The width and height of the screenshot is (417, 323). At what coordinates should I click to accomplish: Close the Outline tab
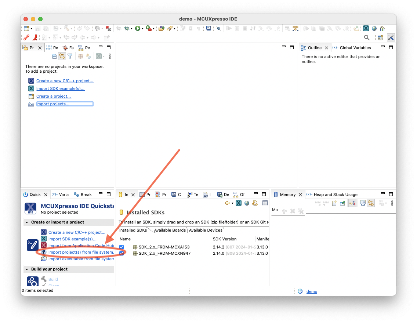tap(327, 48)
